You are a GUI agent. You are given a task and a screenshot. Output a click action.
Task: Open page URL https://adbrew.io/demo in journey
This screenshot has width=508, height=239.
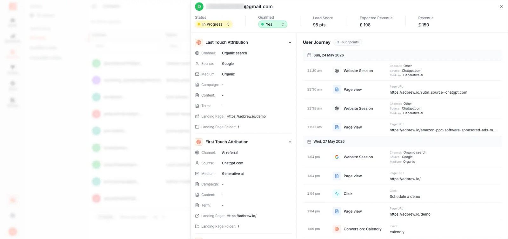[x=410, y=214]
